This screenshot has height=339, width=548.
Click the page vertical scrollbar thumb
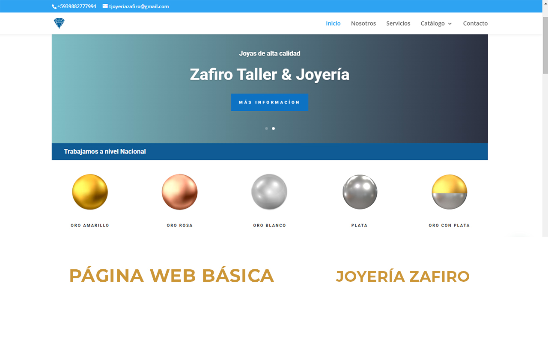click(x=545, y=45)
